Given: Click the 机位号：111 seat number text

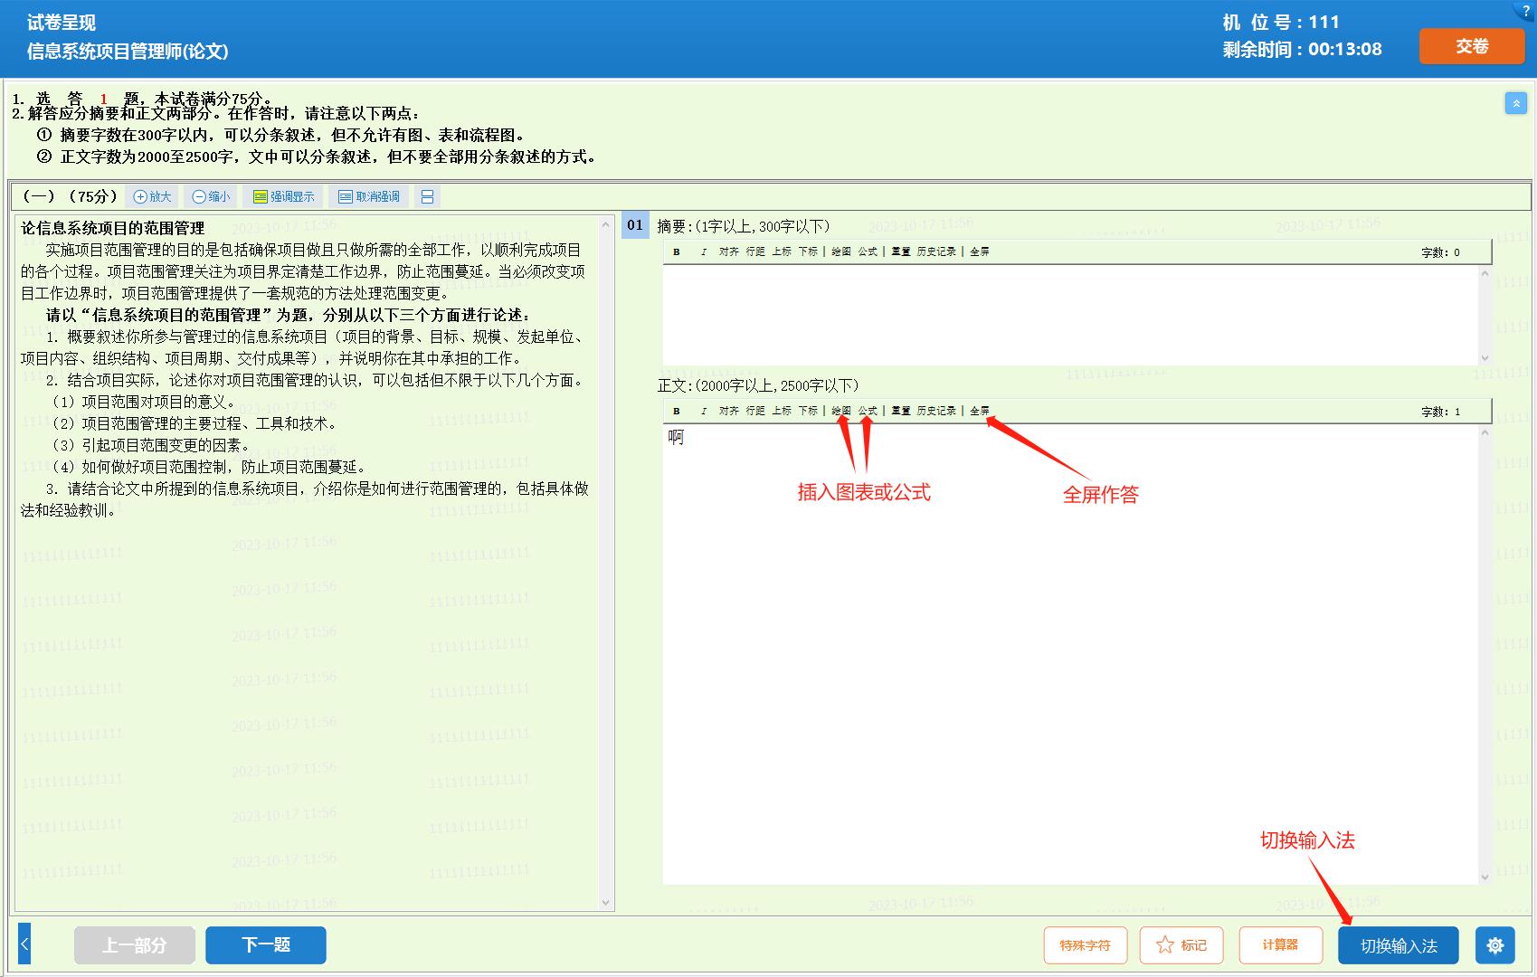Looking at the screenshot, I should [x=1280, y=23].
